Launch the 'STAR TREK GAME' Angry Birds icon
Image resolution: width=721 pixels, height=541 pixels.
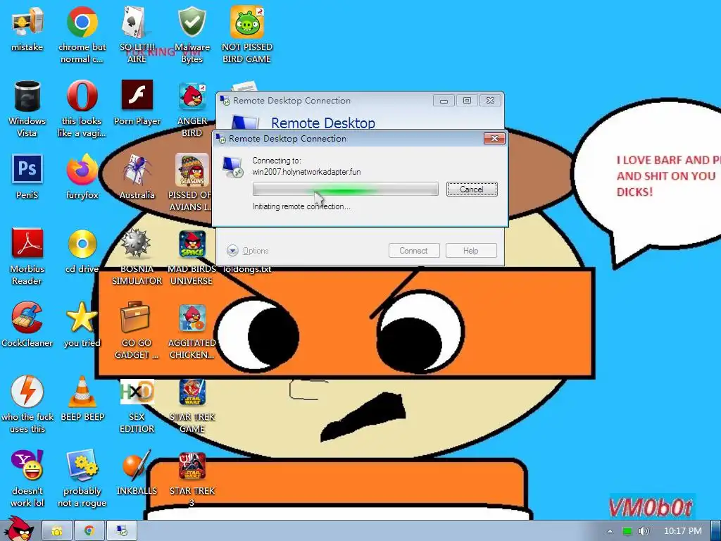192,392
